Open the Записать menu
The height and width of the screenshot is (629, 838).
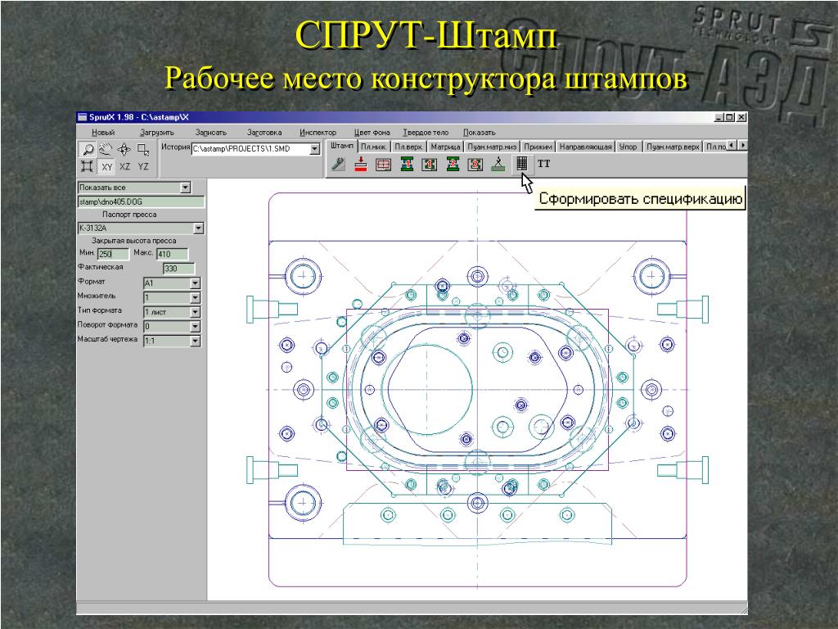pos(210,132)
